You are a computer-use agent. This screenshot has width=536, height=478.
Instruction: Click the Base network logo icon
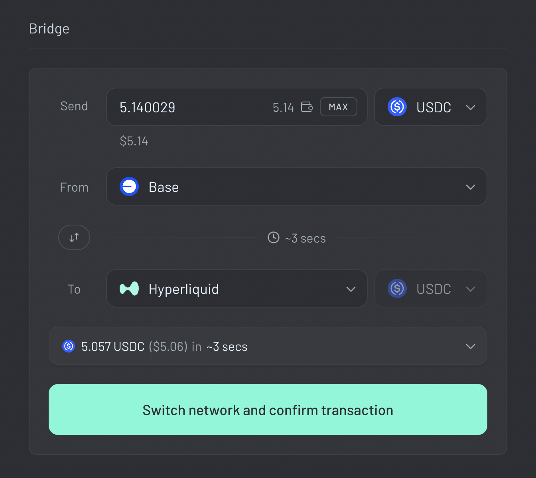[x=129, y=186]
